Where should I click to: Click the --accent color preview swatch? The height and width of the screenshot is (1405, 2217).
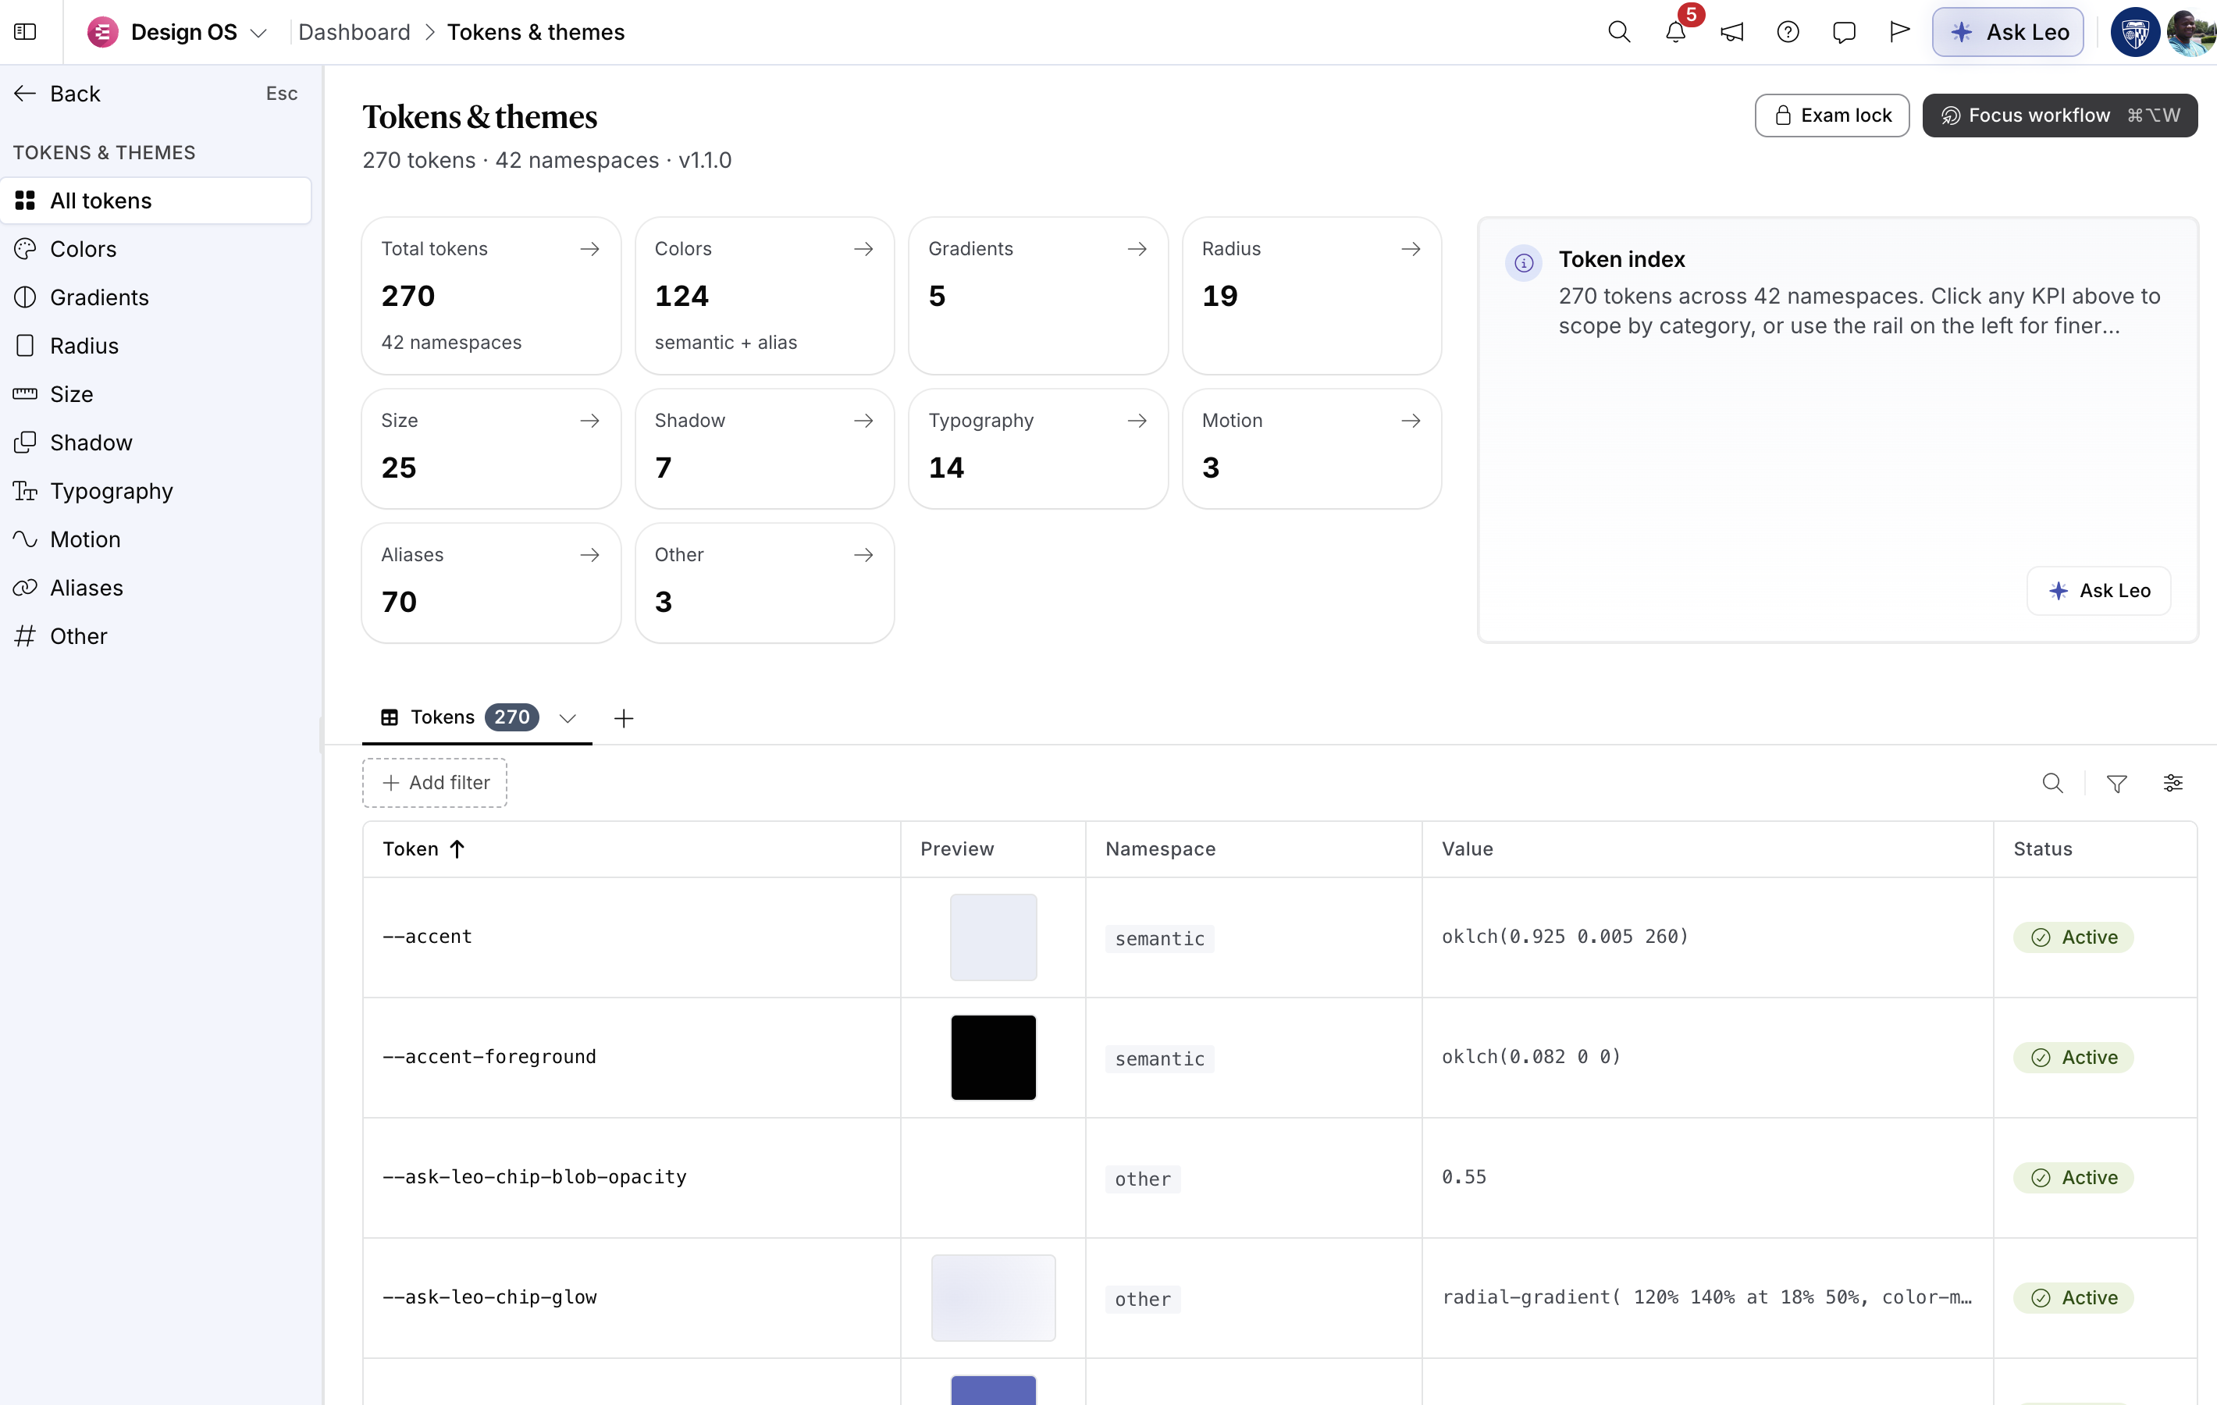992,937
